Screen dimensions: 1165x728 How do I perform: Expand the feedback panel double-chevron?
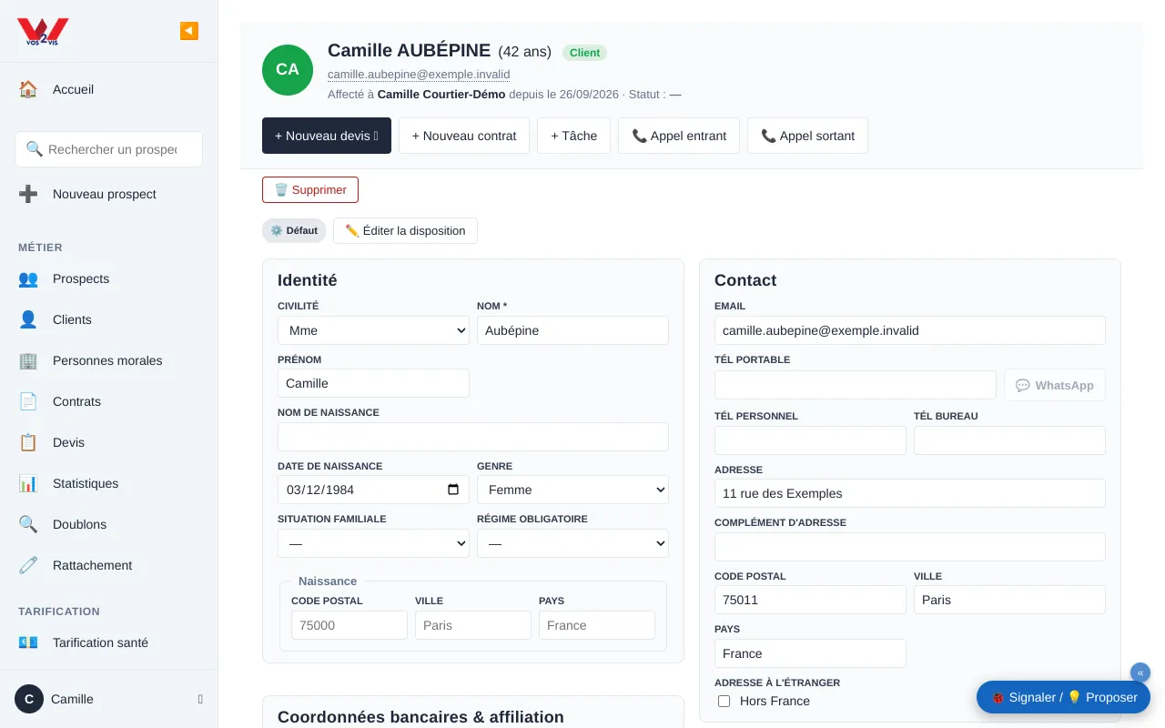[1140, 672]
